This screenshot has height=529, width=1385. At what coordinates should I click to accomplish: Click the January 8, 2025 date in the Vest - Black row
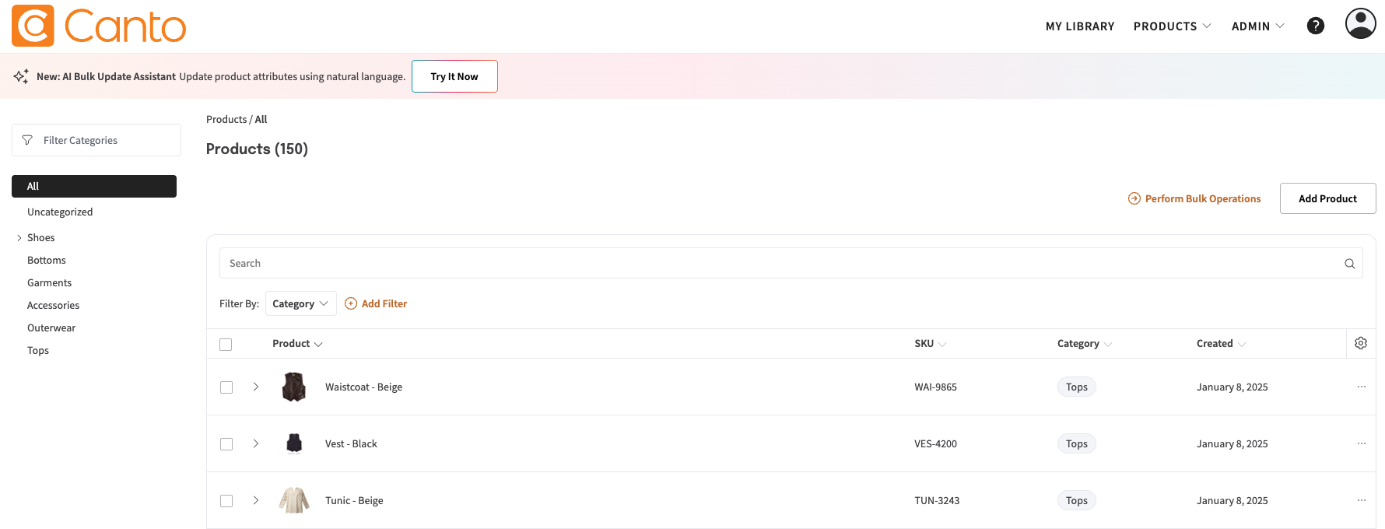[1232, 443]
